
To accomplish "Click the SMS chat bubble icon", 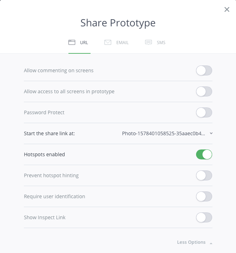I will click(x=148, y=42).
